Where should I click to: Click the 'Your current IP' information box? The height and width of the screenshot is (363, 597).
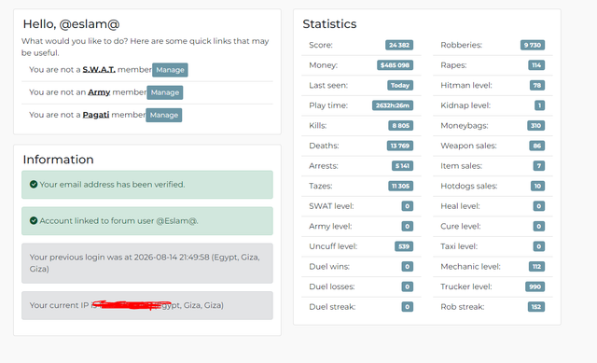147,305
